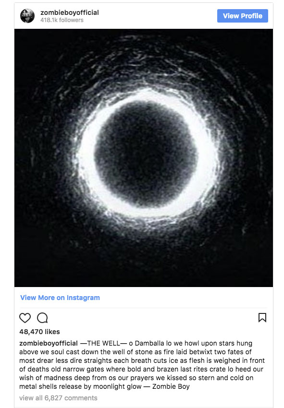Click the 418.1k followers text

tap(62, 20)
